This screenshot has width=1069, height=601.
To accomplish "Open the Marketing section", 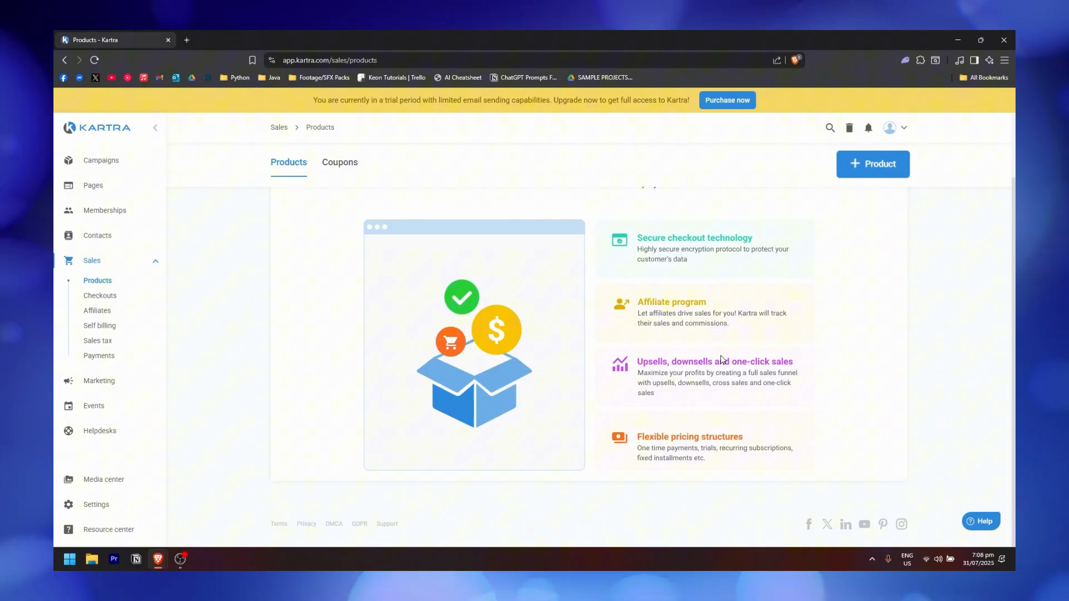I will (x=99, y=381).
